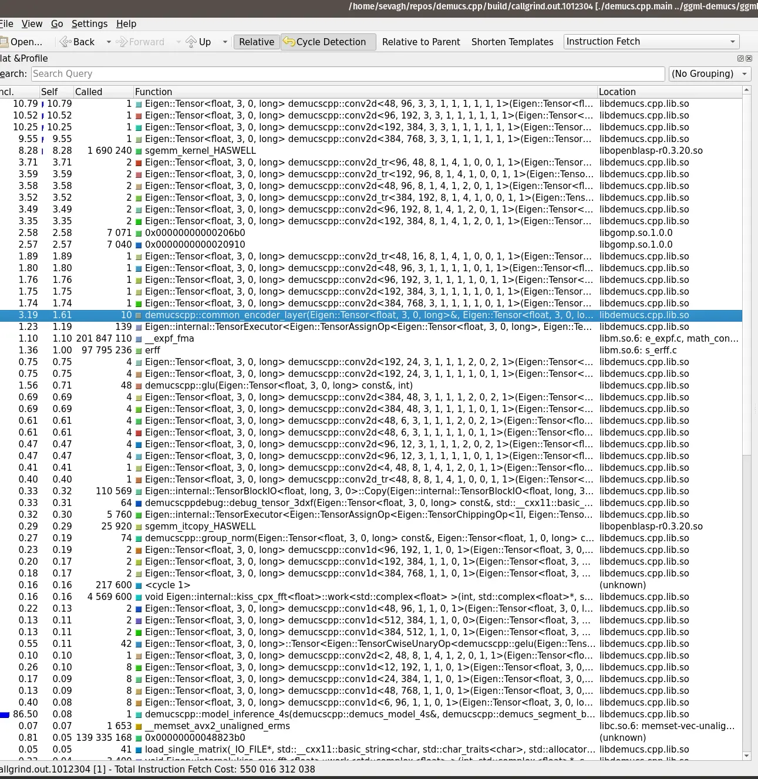Sort by the Called column header

tap(89, 92)
